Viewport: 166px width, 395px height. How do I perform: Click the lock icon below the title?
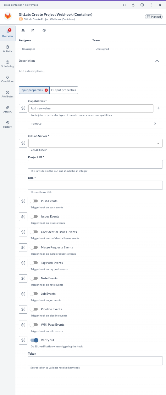23,31
